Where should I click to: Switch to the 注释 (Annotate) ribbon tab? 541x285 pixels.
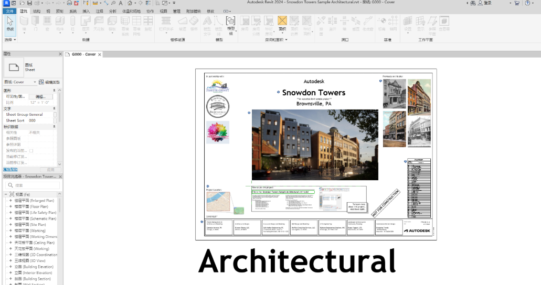99,12
